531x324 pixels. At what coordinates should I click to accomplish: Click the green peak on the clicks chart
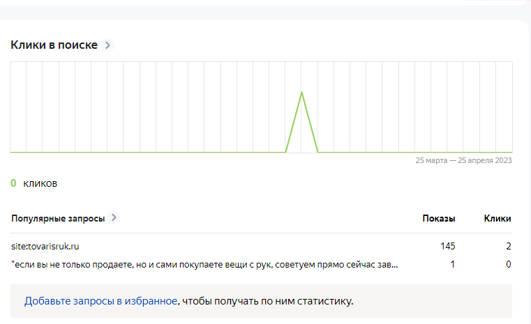click(x=301, y=92)
